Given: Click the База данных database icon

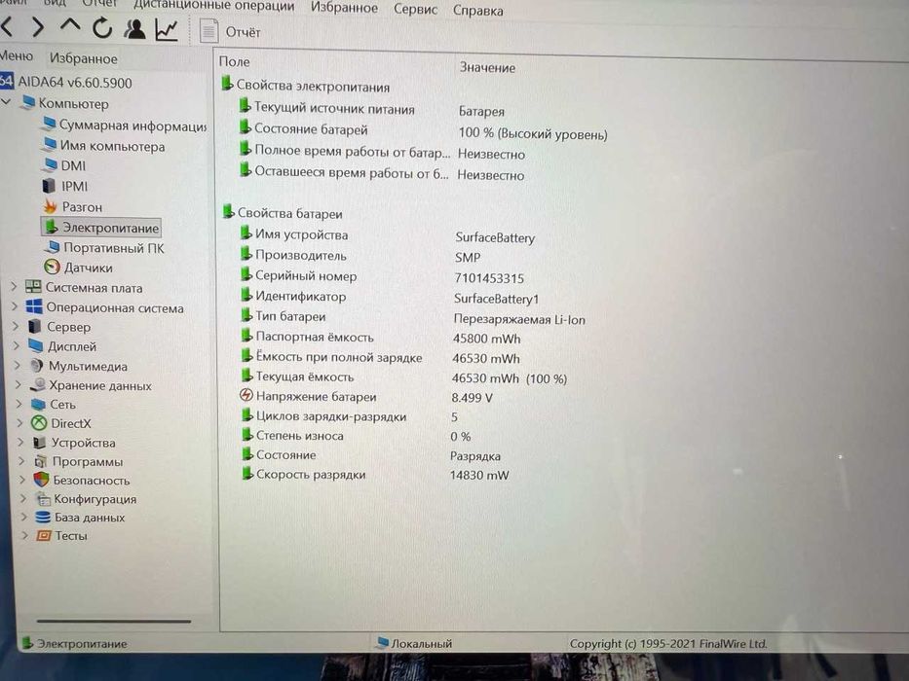Looking at the screenshot, I should tap(43, 518).
